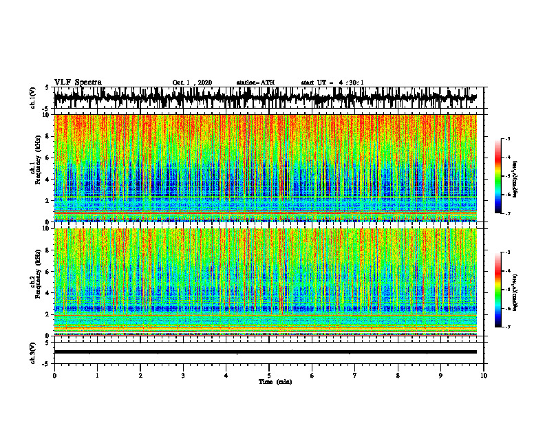Click the "0" tick on the time axis
The width and height of the screenshot is (545, 421).
[x=54, y=376]
